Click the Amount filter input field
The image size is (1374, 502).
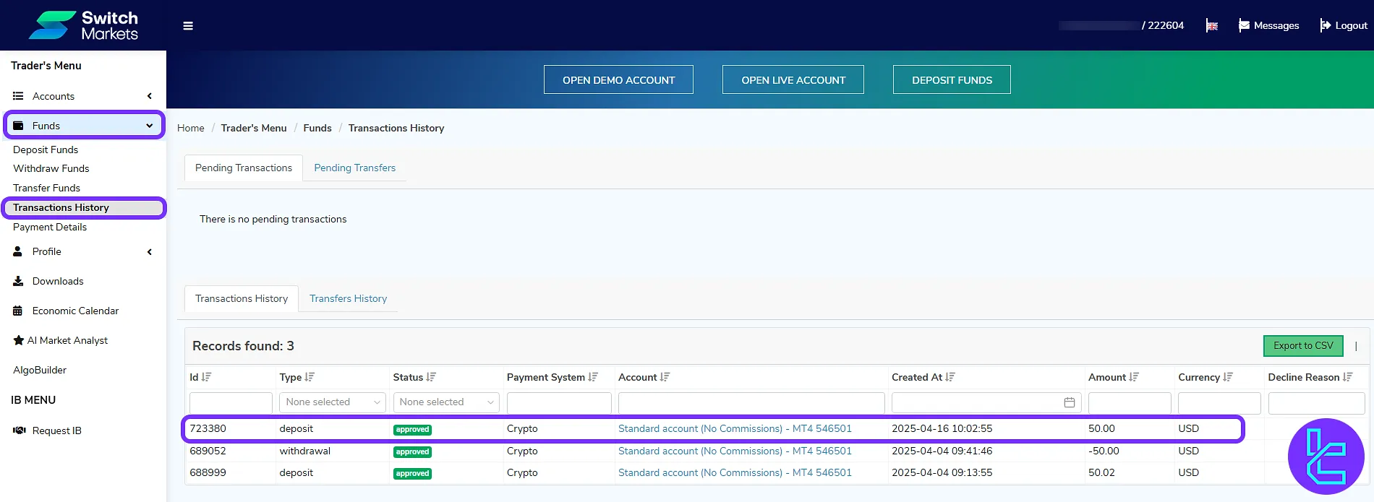coord(1130,402)
